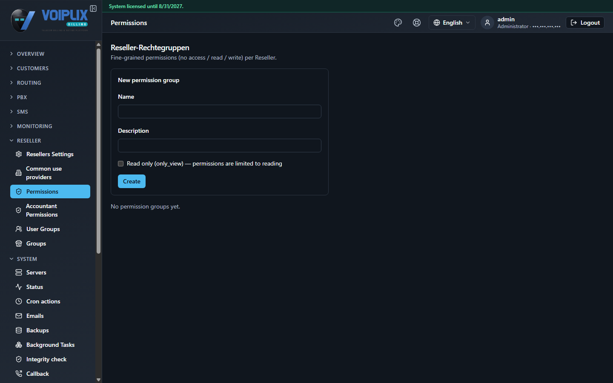Collapse the RESELLER section
The width and height of the screenshot is (613, 383).
pyautogui.click(x=50, y=140)
